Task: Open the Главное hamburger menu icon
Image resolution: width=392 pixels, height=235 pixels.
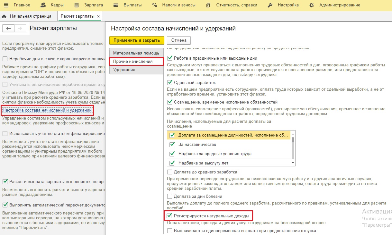Action: [6, 5]
